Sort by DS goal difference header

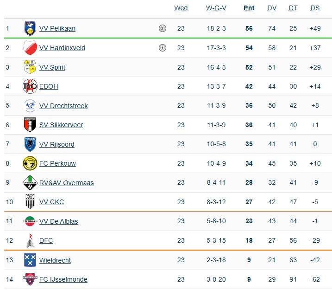click(x=315, y=8)
